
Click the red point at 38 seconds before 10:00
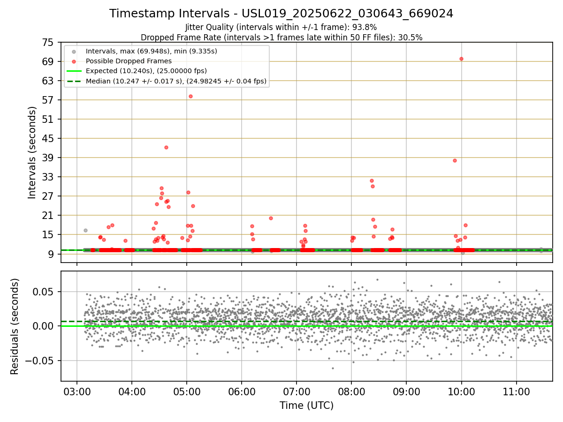point(455,160)
